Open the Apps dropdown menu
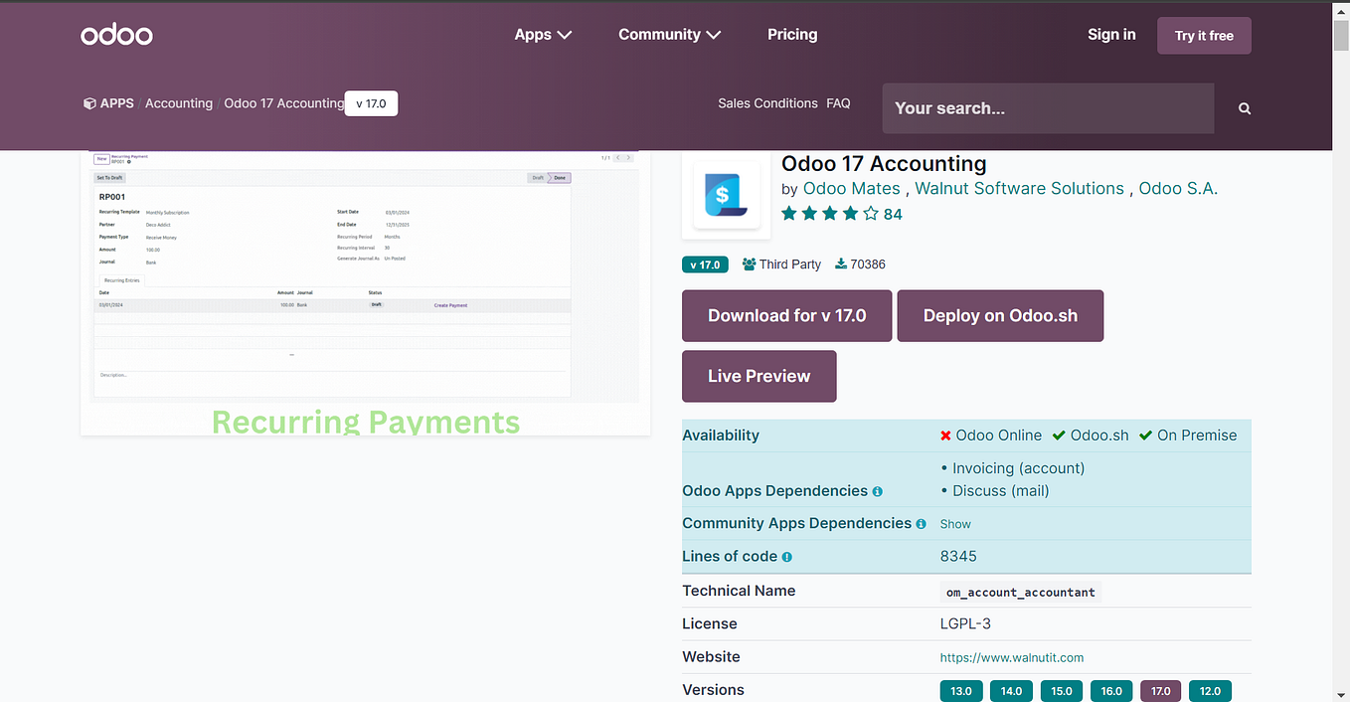 click(543, 34)
